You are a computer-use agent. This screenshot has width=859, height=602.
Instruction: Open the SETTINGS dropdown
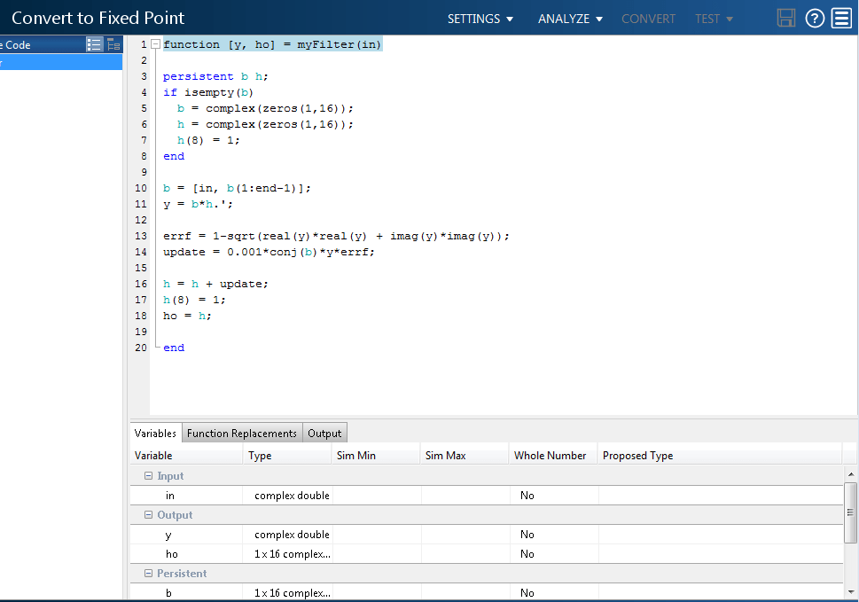[x=480, y=19]
